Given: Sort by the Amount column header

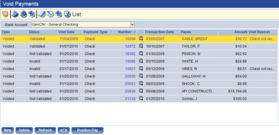Looking at the screenshot, I should (x=233, y=32).
